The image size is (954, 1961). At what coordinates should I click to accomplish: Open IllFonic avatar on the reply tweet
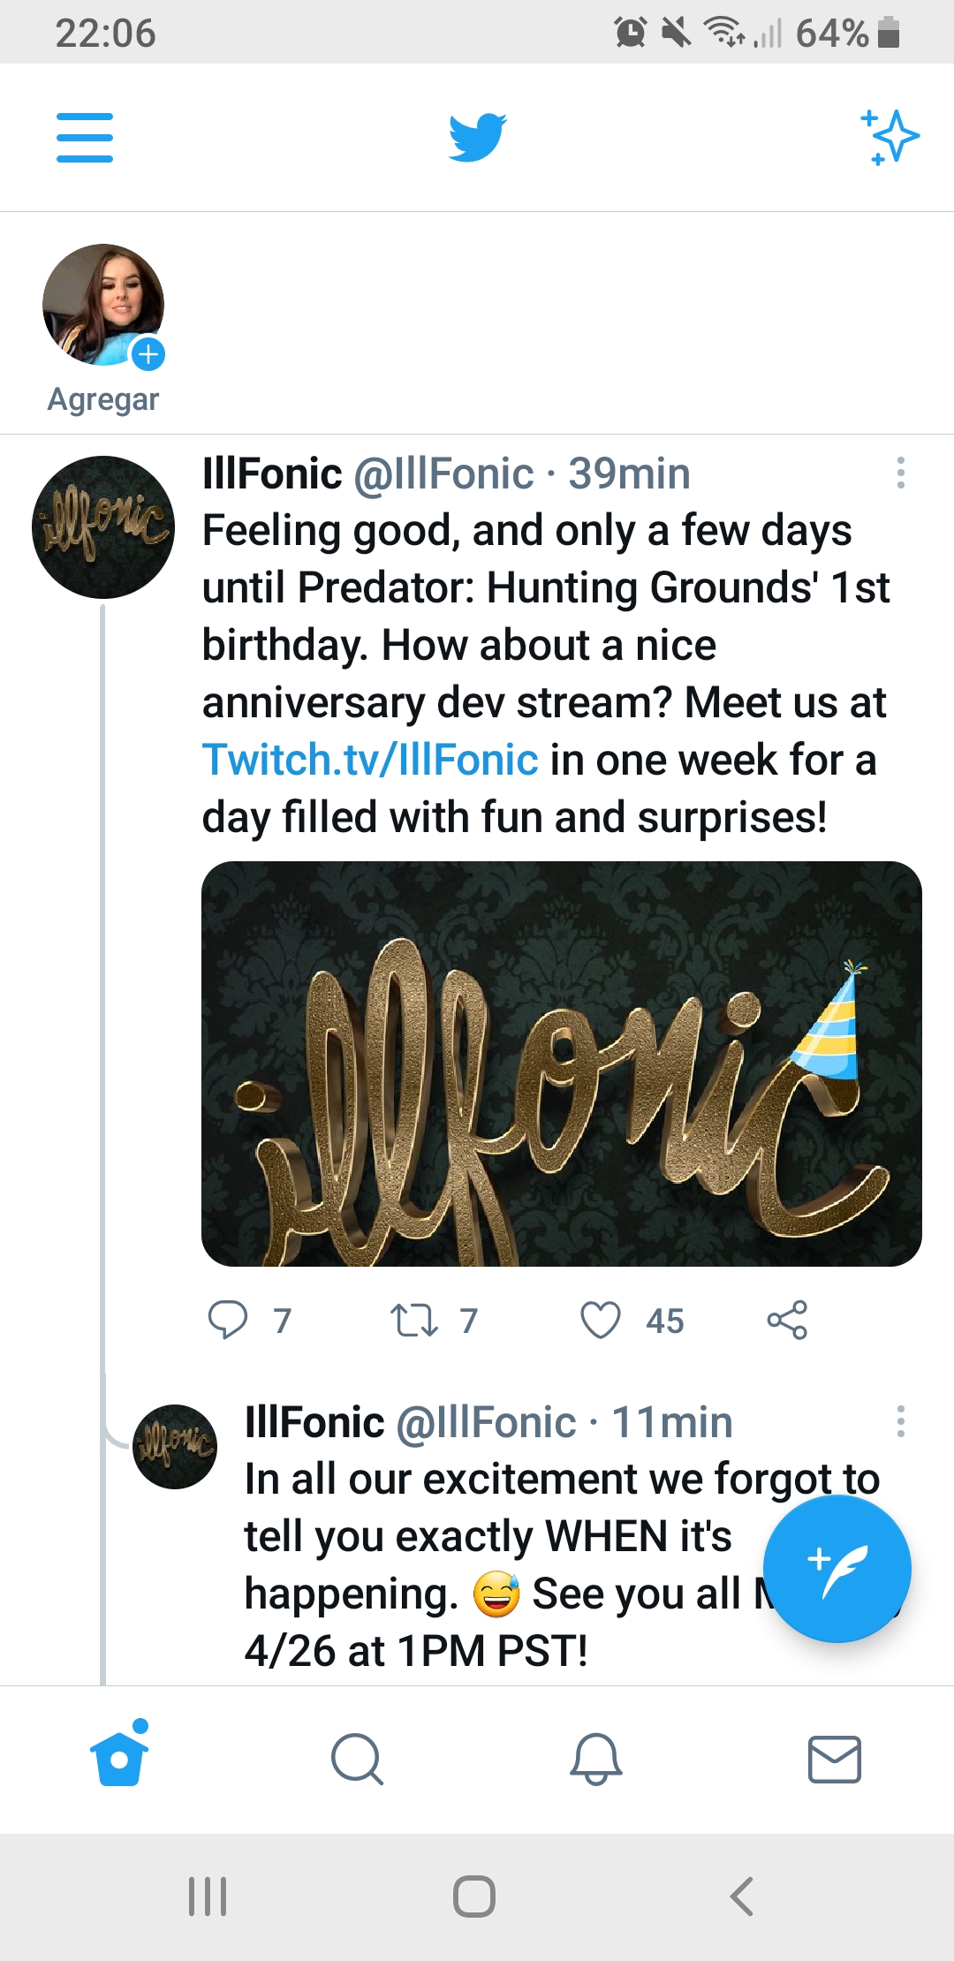[x=175, y=1446]
